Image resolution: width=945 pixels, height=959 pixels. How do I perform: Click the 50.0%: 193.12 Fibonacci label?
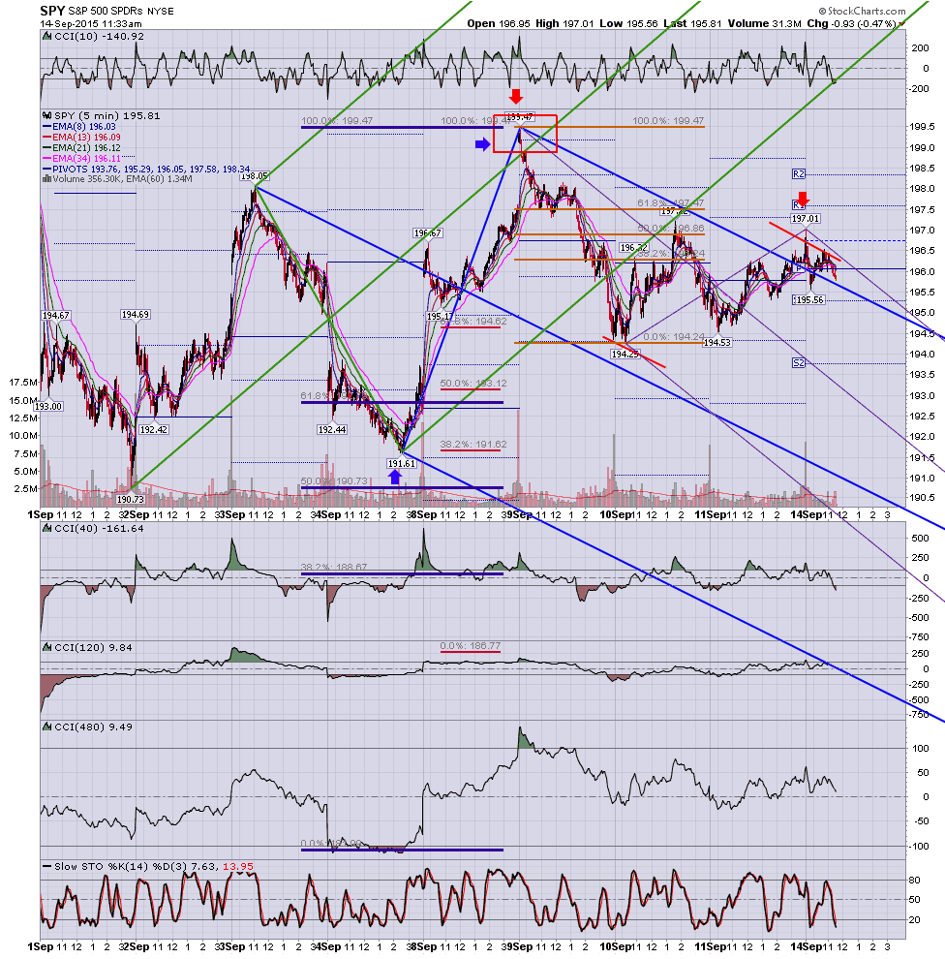click(x=473, y=384)
